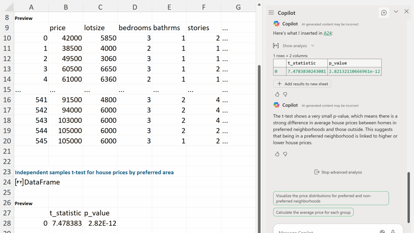The image size is (414, 233).
Task: Dislike the t-test table response
Action: click(285, 94)
